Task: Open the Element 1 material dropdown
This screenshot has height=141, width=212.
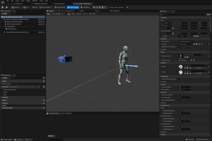Action: pos(195,71)
